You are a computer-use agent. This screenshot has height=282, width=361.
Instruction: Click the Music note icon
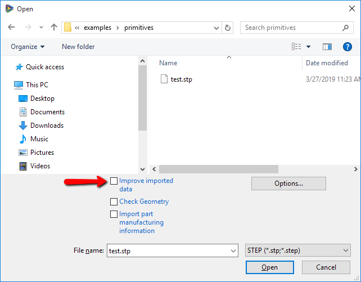[x=23, y=139]
